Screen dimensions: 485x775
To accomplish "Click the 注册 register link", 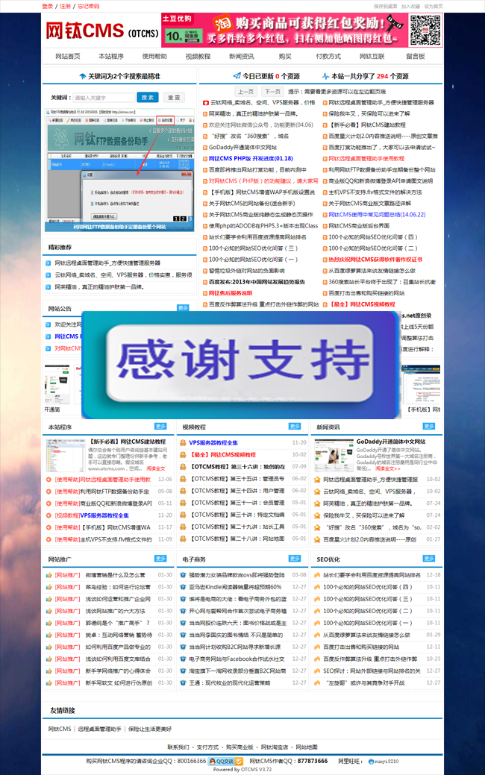I will click(65, 7).
